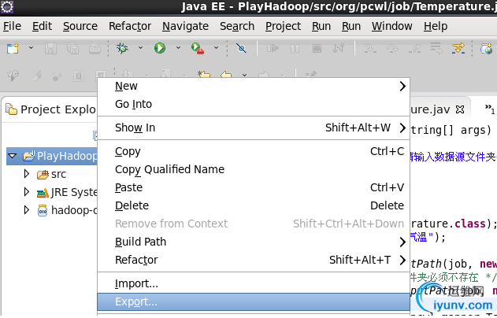Click the Suspend (pause) icon
Image resolution: width=497 pixels, height=318 pixels.
[x=295, y=49]
